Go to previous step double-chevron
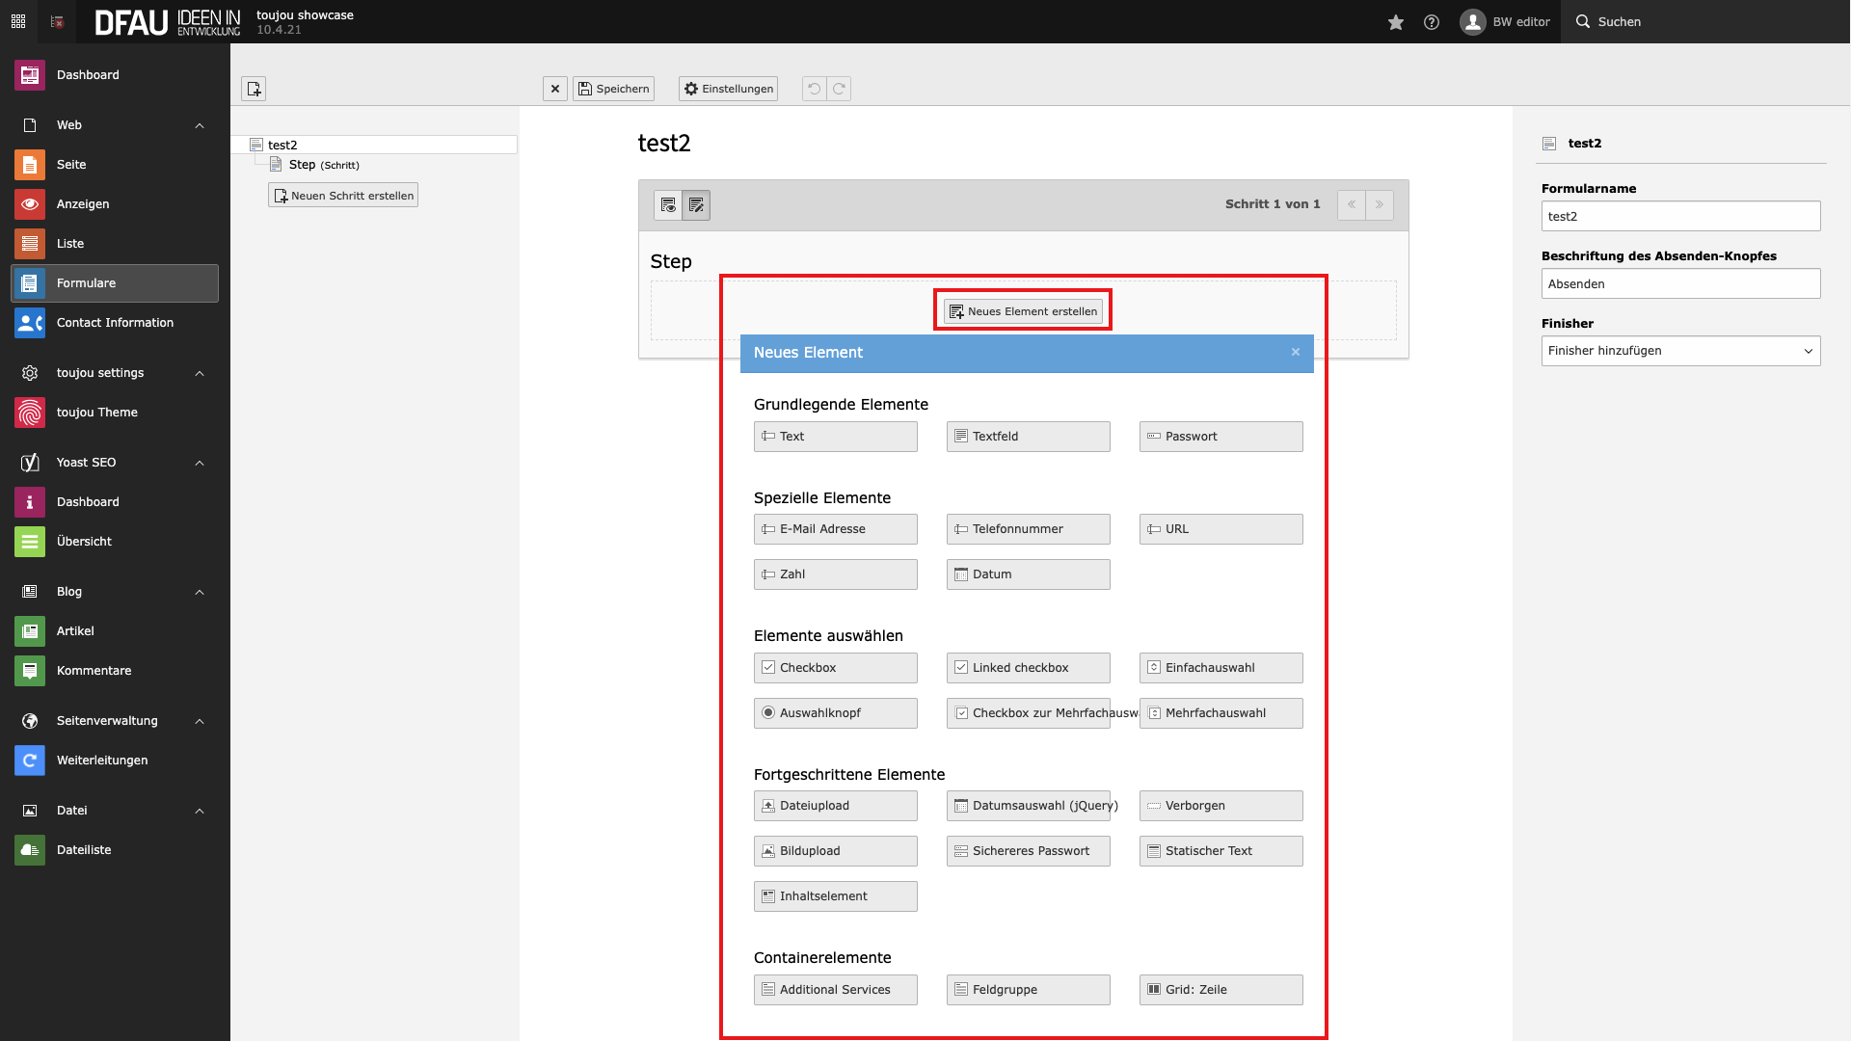 pyautogui.click(x=1351, y=204)
